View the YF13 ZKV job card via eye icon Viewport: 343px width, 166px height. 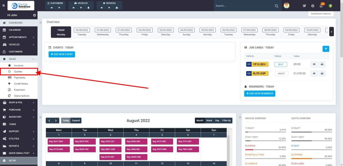tap(314, 64)
